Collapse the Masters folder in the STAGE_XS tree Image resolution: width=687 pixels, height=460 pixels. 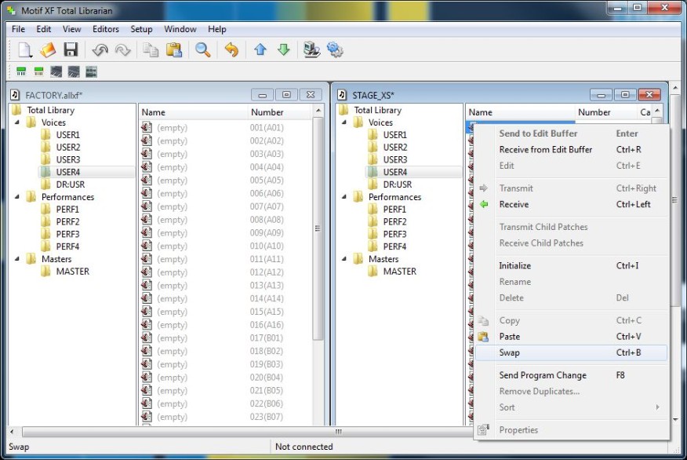coord(344,259)
